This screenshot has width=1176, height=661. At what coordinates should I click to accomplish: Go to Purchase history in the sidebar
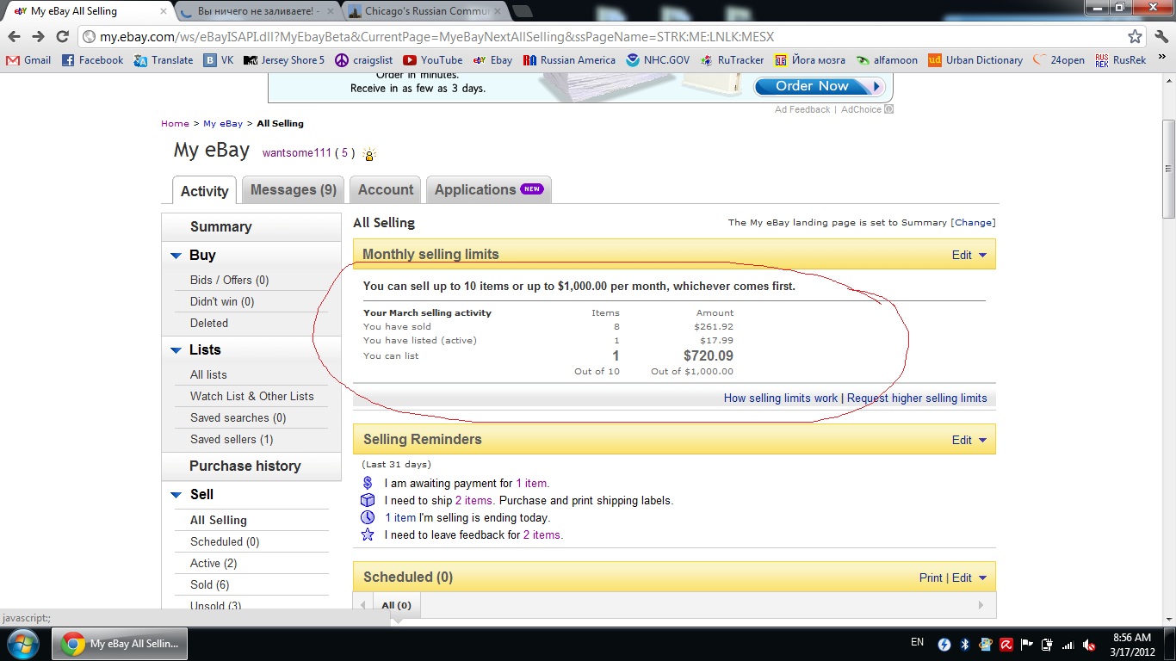(244, 466)
